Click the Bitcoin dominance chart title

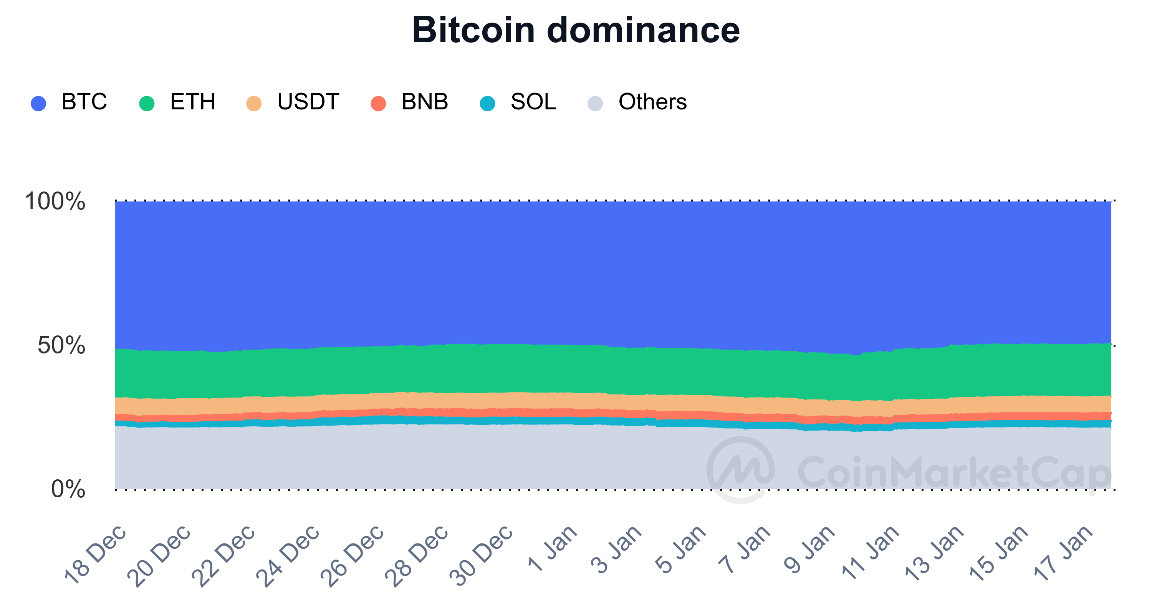tap(576, 30)
